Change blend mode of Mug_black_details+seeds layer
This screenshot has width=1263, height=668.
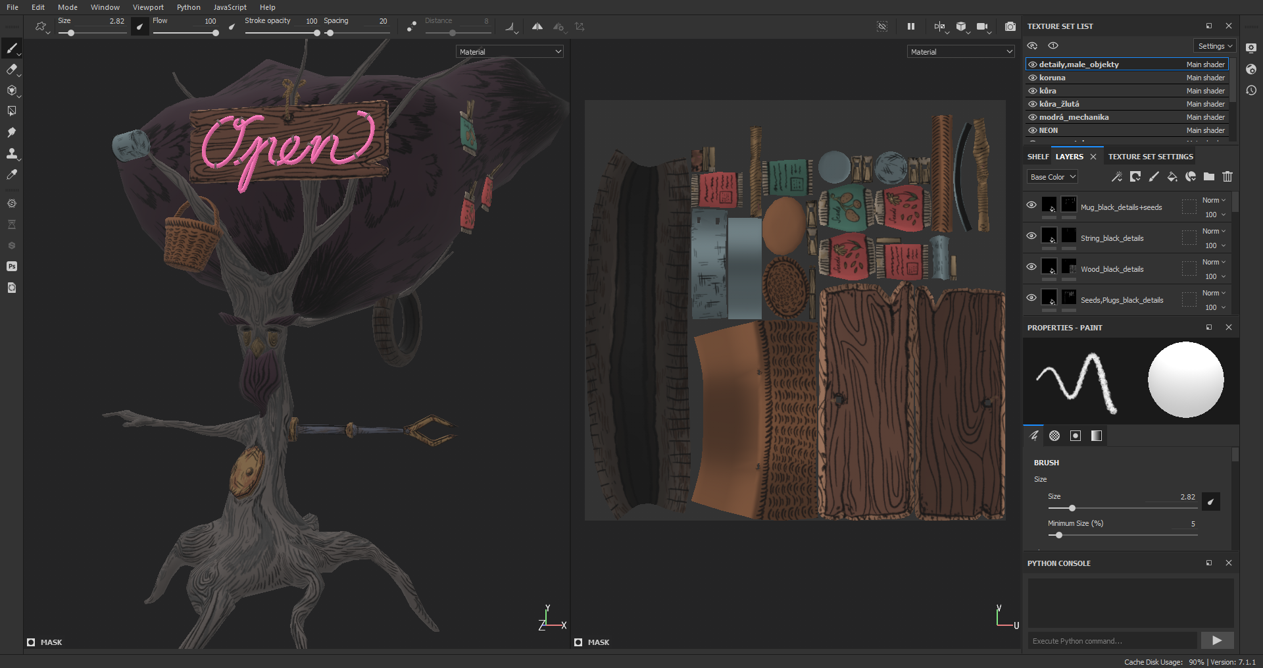[1214, 200]
